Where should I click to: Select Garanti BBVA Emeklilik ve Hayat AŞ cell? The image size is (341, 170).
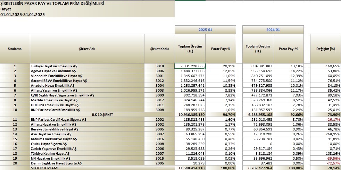click(x=87, y=80)
